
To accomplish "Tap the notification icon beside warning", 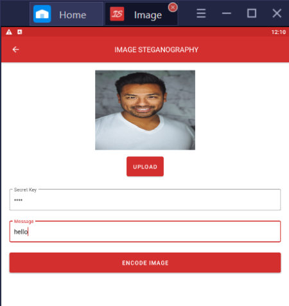I will 20,32.
